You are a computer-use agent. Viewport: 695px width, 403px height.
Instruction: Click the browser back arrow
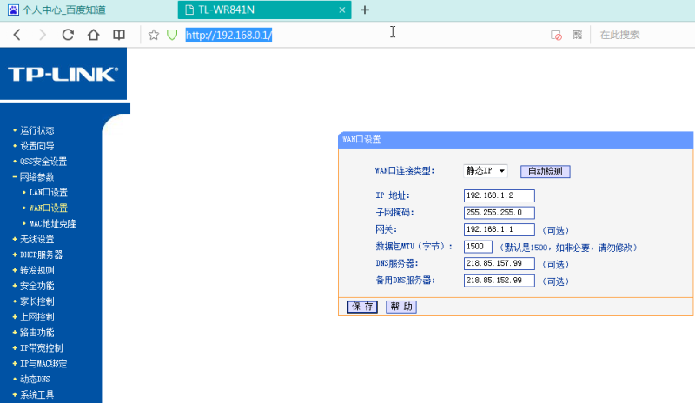coord(17,35)
